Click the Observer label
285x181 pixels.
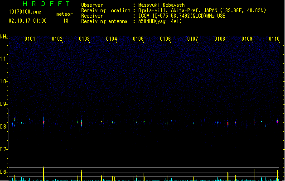92,5
